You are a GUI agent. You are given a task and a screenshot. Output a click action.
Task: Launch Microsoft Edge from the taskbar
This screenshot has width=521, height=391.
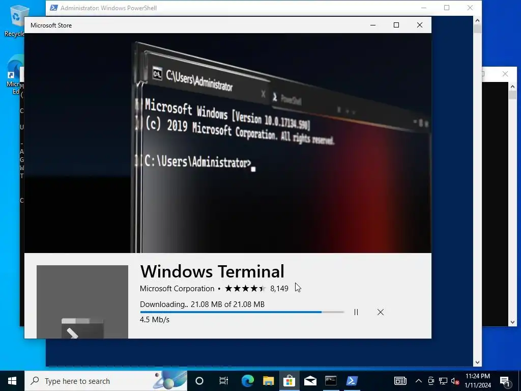click(248, 381)
